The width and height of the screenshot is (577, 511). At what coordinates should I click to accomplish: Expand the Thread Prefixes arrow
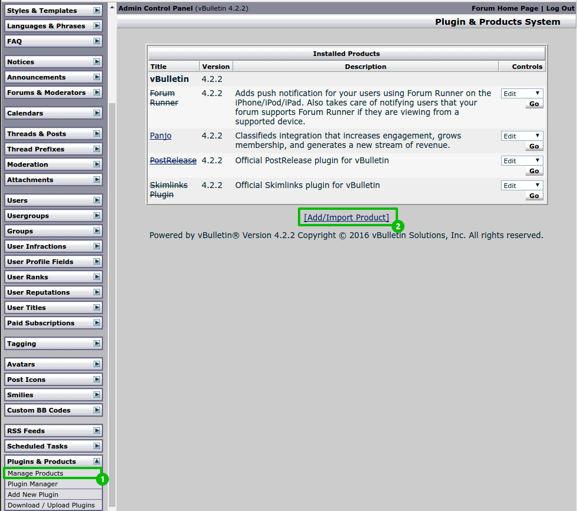[97, 149]
